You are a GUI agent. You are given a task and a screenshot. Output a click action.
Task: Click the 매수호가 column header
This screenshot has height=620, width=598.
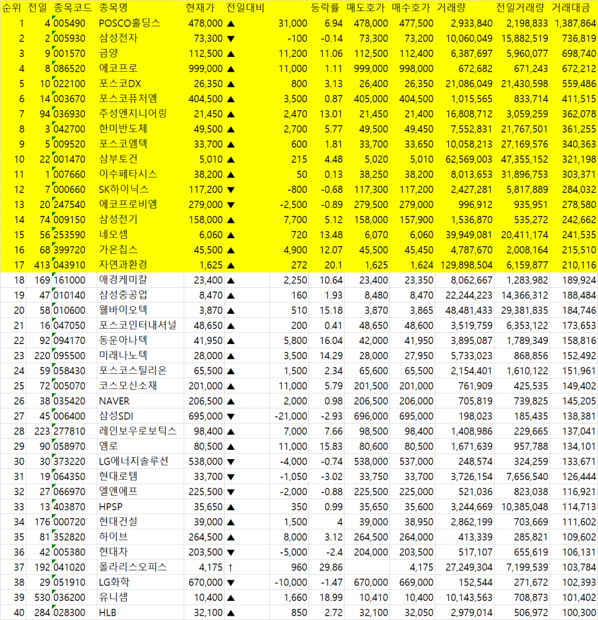point(411,7)
